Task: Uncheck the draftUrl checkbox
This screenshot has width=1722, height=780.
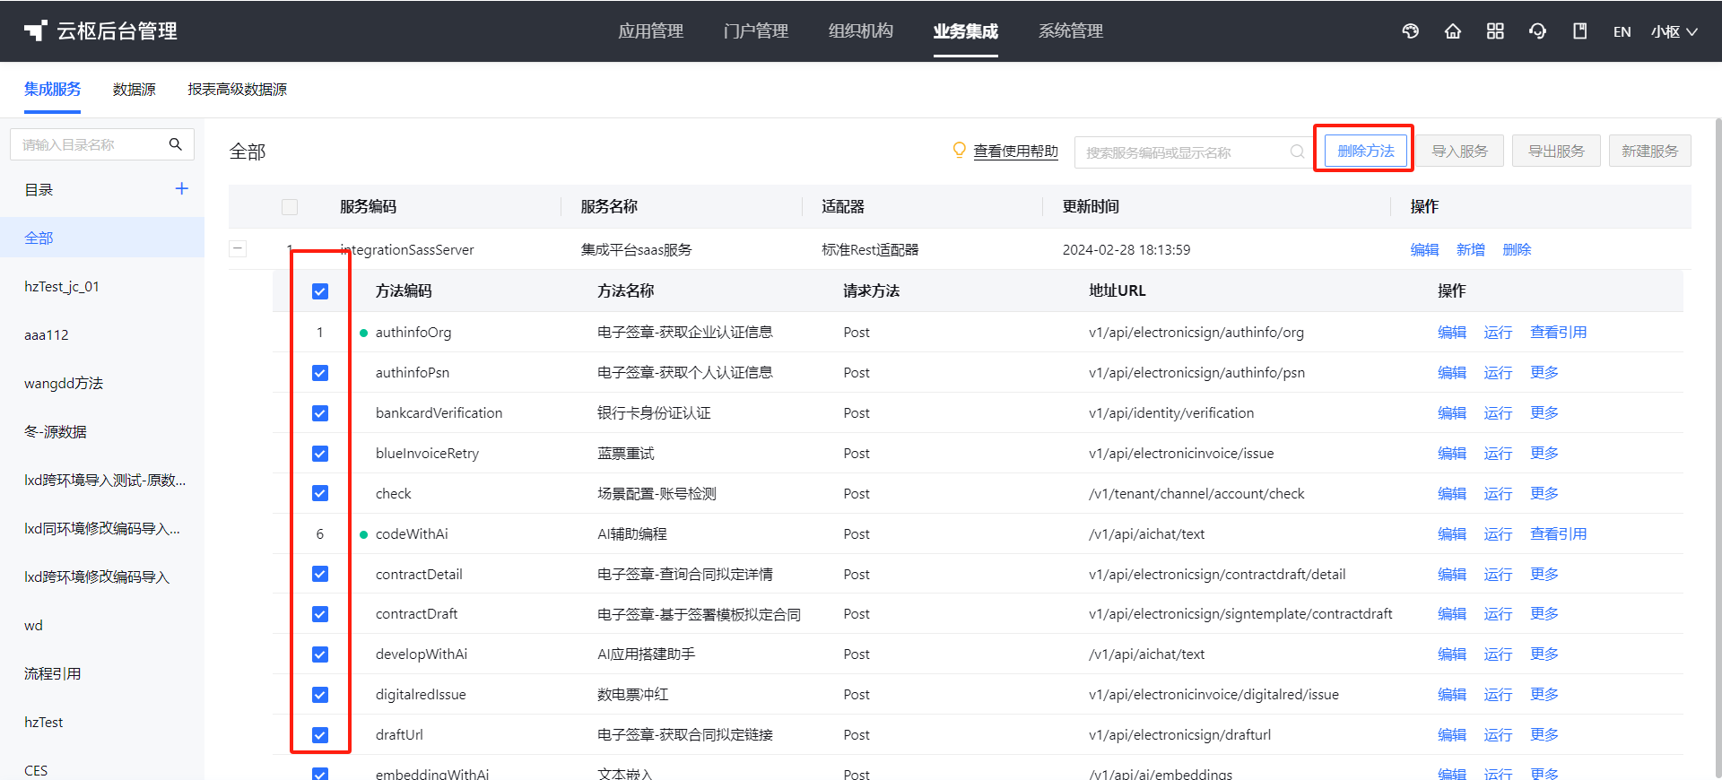Action: (320, 735)
